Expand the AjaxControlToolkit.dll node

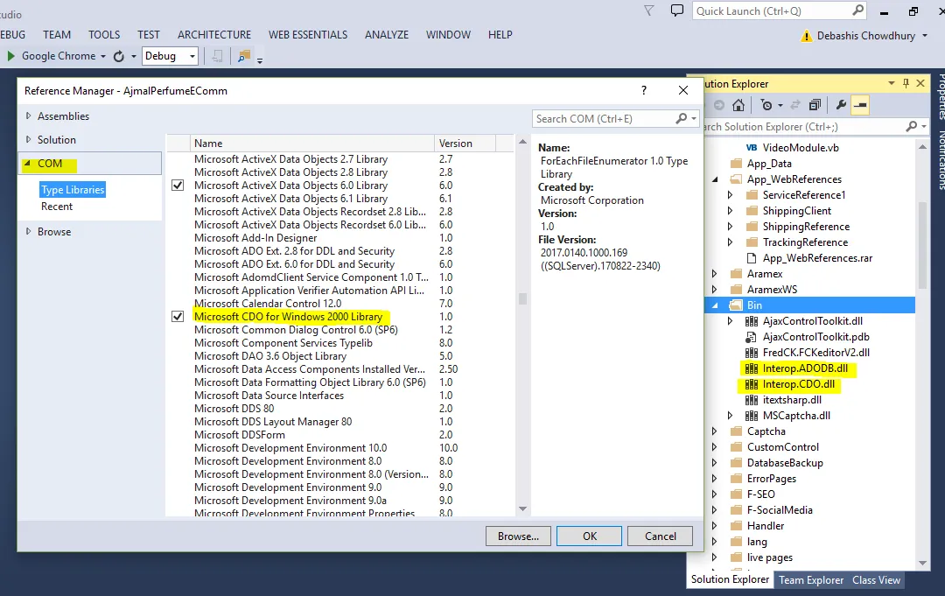[x=731, y=321]
